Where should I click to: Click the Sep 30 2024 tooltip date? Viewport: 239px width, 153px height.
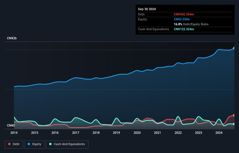[x=147, y=9]
